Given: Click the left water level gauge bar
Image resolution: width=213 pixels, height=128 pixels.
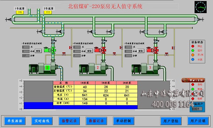Looking at the screenshot, I should tap(38, 95).
